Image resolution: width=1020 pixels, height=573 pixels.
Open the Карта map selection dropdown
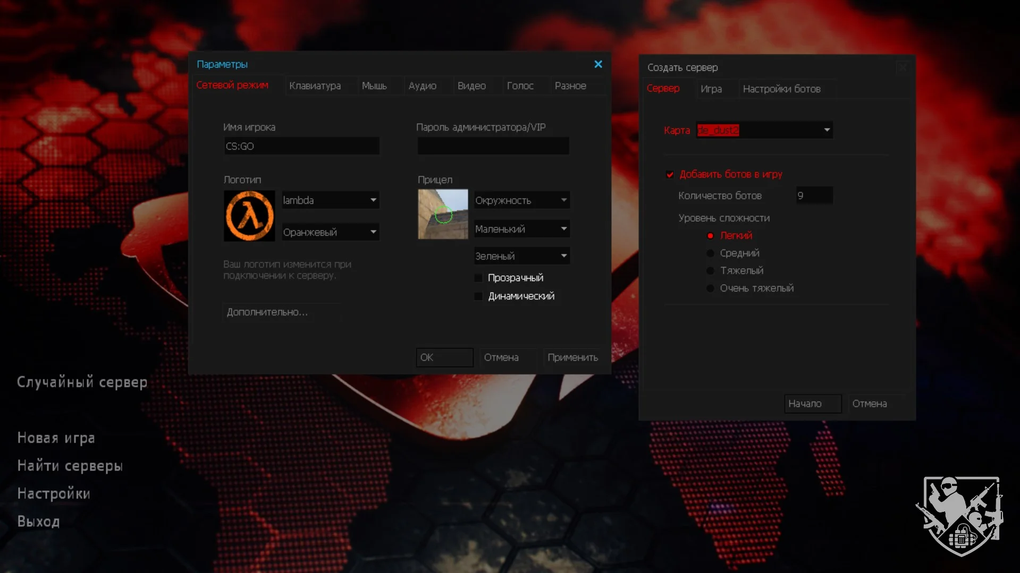[764, 130]
